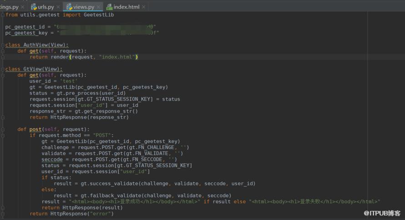Viewport: 405px width, 220px height.
Task: Click the 'pc_geetest_id' variable assignment
Action: click(x=25, y=27)
